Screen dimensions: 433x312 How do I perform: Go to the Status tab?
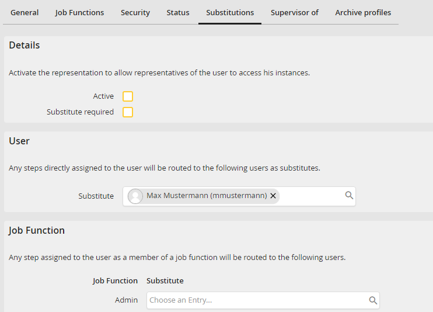click(x=178, y=13)
